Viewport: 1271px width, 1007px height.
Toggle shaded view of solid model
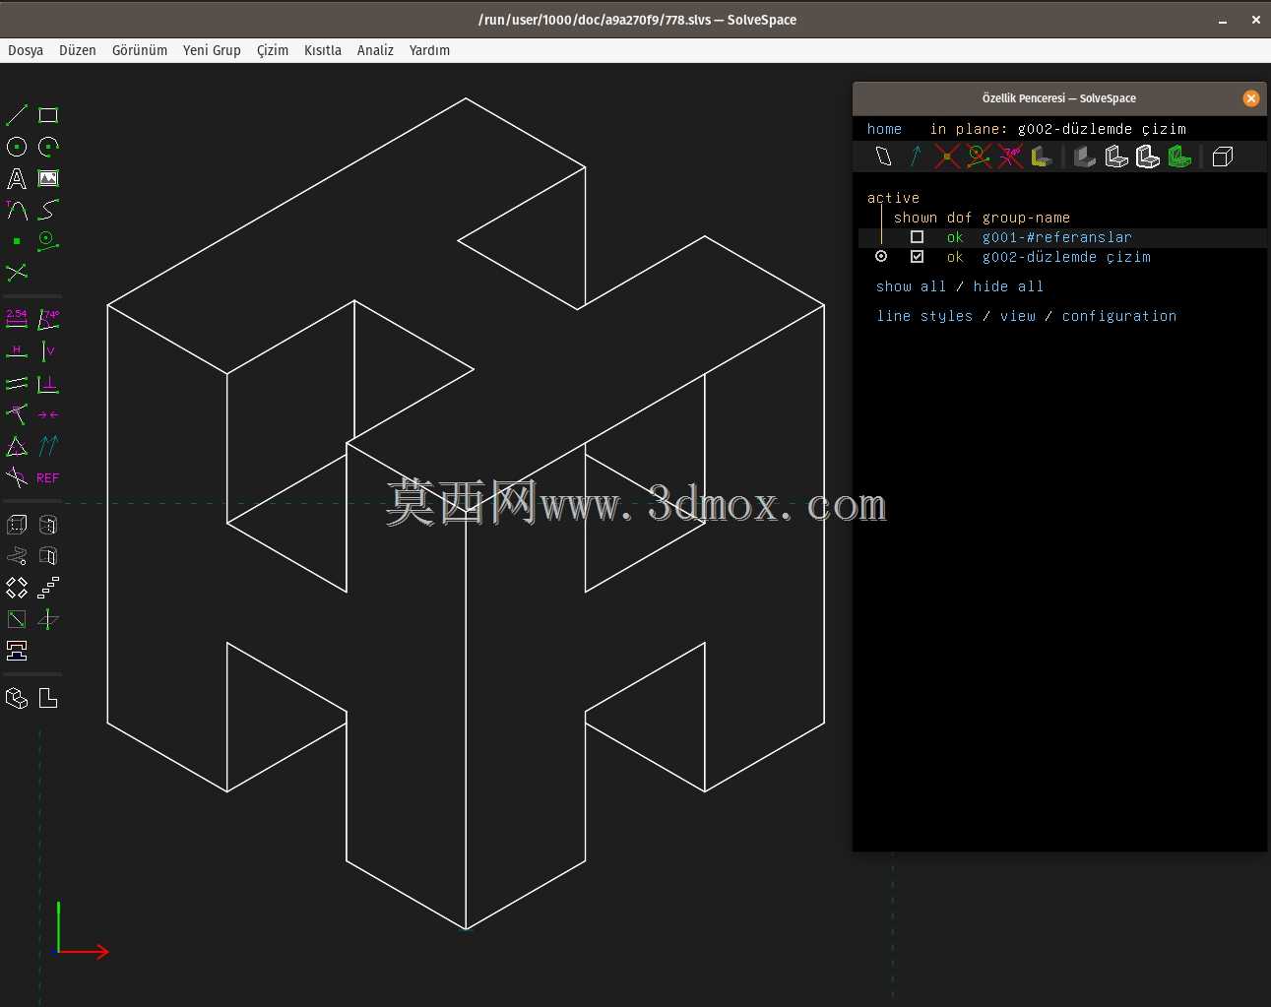click(1085, 157)
